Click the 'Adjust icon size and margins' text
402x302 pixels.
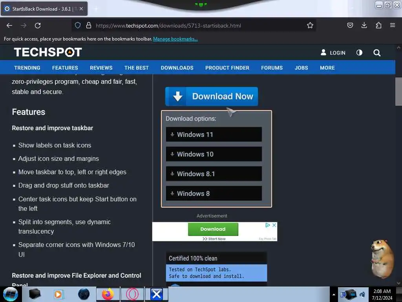58,159
